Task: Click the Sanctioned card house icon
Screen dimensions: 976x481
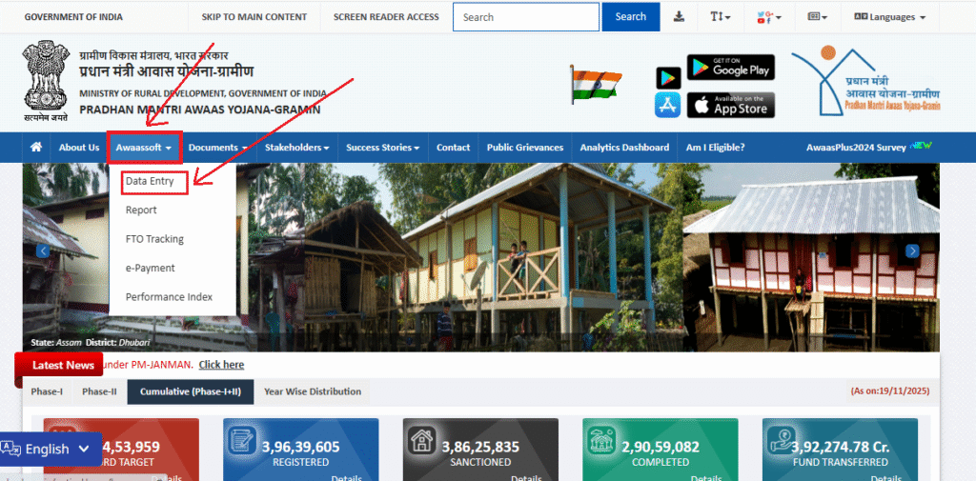Action: point(420,440)
